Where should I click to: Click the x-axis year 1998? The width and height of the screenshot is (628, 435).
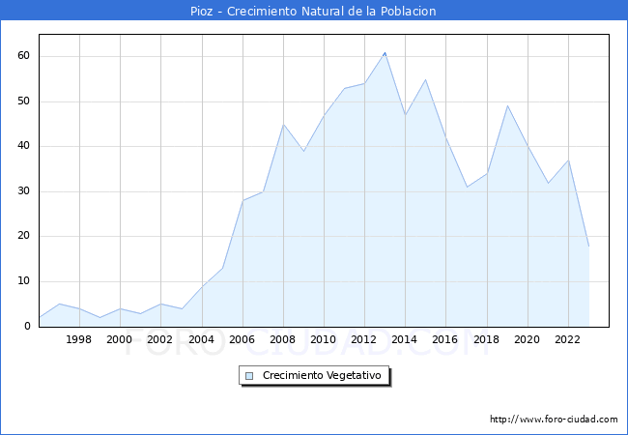[78, 339]
